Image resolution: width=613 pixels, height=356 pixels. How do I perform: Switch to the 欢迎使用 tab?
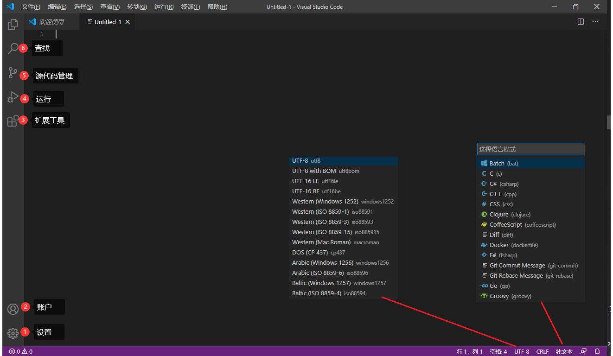[51, 22]
